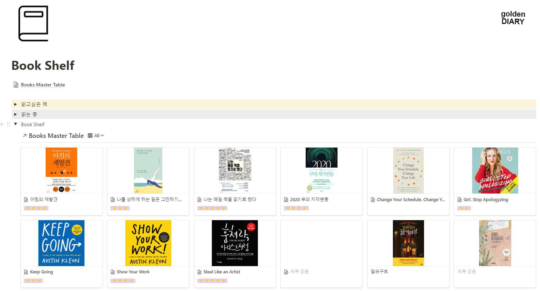
Task: Open the Steal Like an Artist cover
Action: pyautogui.click(x=235, y=243)
